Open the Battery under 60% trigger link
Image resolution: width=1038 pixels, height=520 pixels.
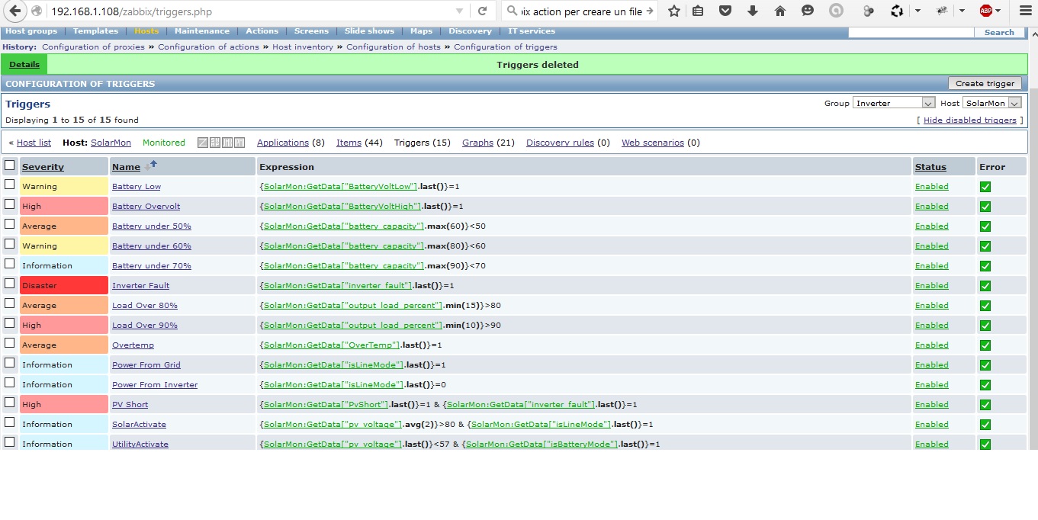[x=152, y=246]
